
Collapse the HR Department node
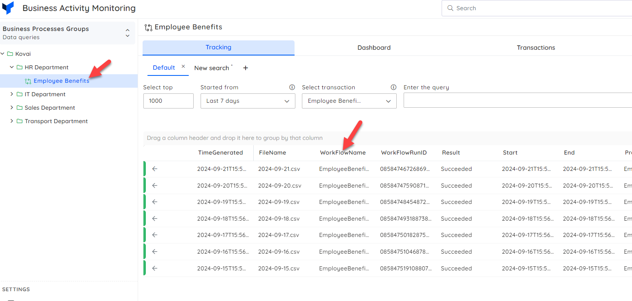(12, 67)
